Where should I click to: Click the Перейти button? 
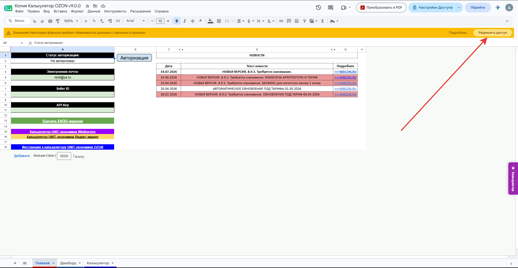click(478, 8)
